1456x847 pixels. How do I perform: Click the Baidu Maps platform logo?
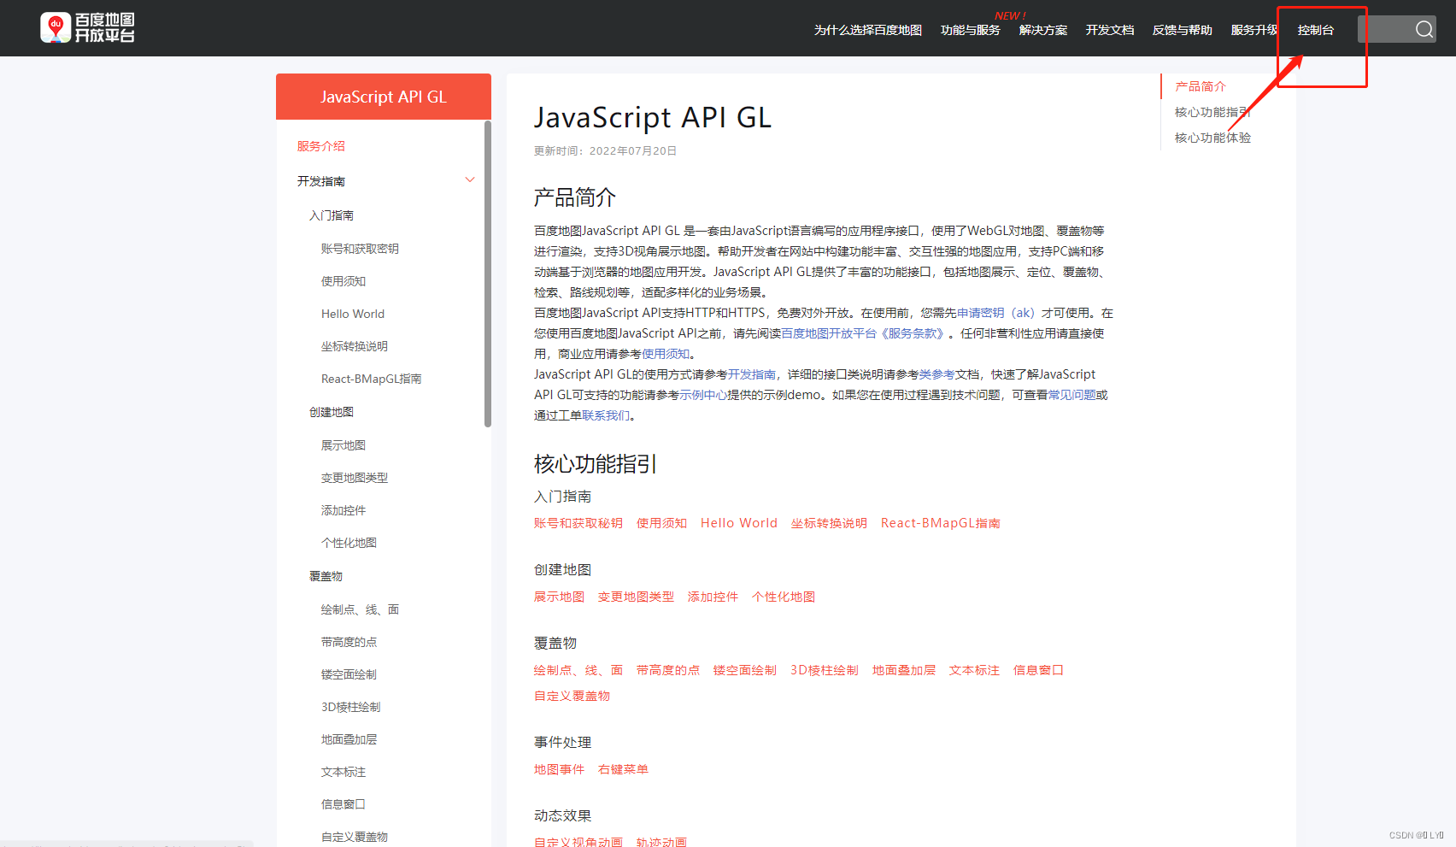click(88, 27)
